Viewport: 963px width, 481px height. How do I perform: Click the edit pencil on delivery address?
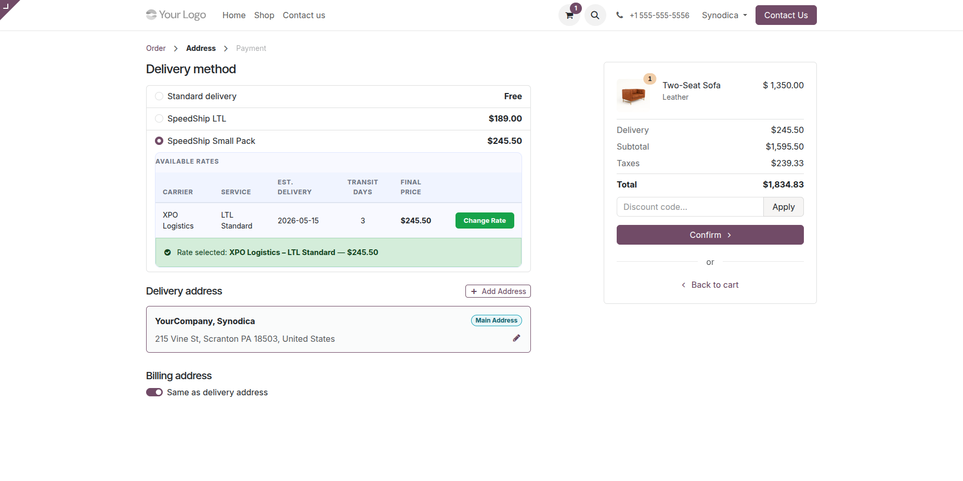pos(516,338)
